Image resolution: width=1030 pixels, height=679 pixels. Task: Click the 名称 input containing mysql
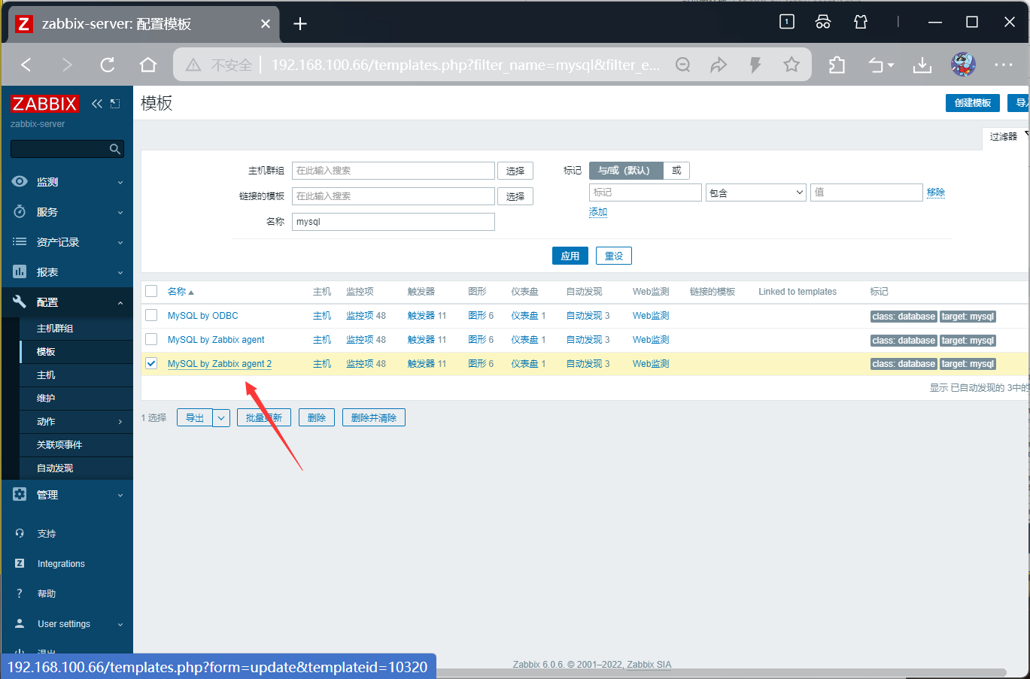393,222
